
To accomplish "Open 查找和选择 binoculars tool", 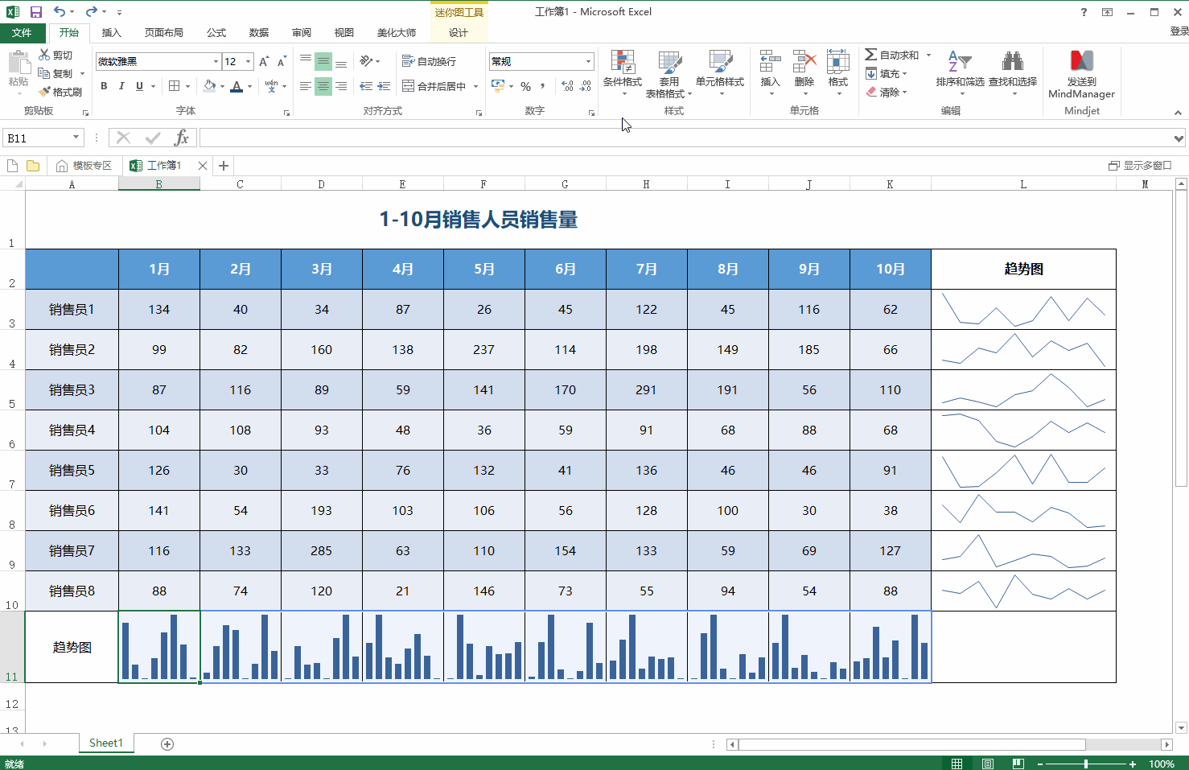I will pyautogui.click(x=1013, y=72).
